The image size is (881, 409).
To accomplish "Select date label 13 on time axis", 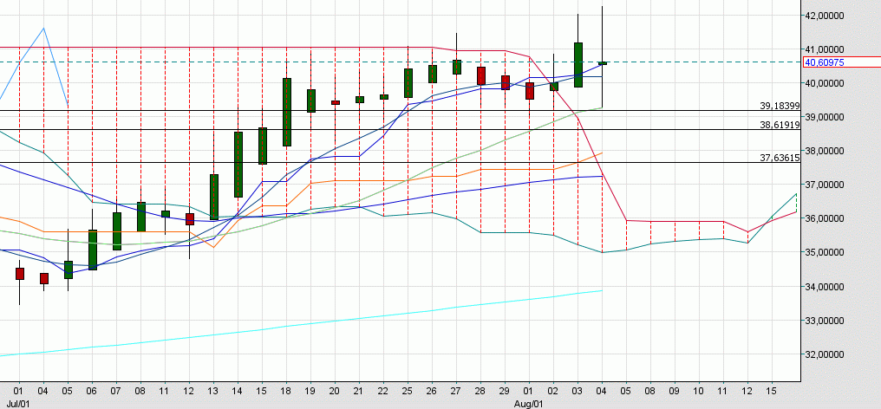I will [x=213, y=391].
